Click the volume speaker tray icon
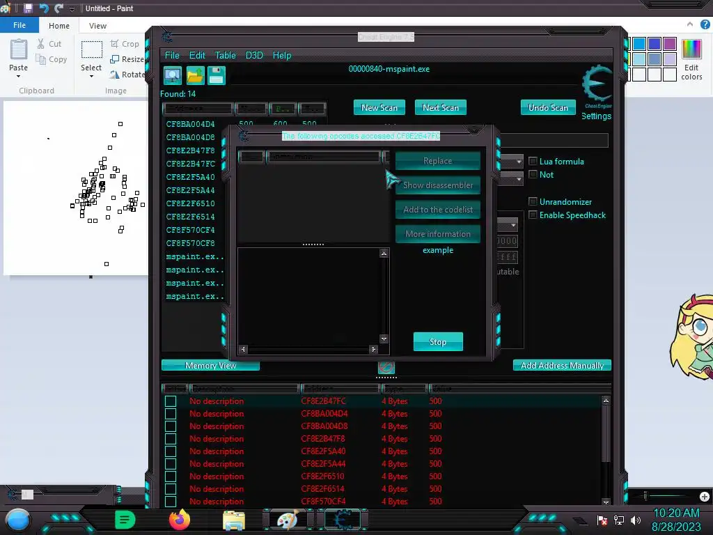The height and width of the screenshot is (535, 713). pos(636,520)
